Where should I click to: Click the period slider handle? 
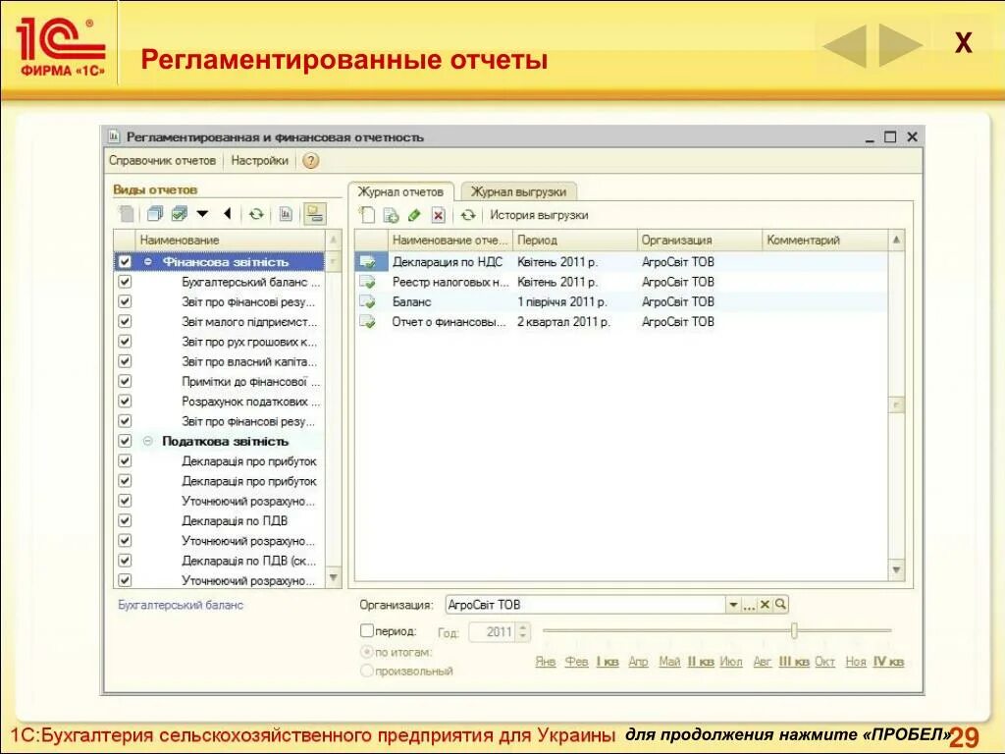(794, 630)
